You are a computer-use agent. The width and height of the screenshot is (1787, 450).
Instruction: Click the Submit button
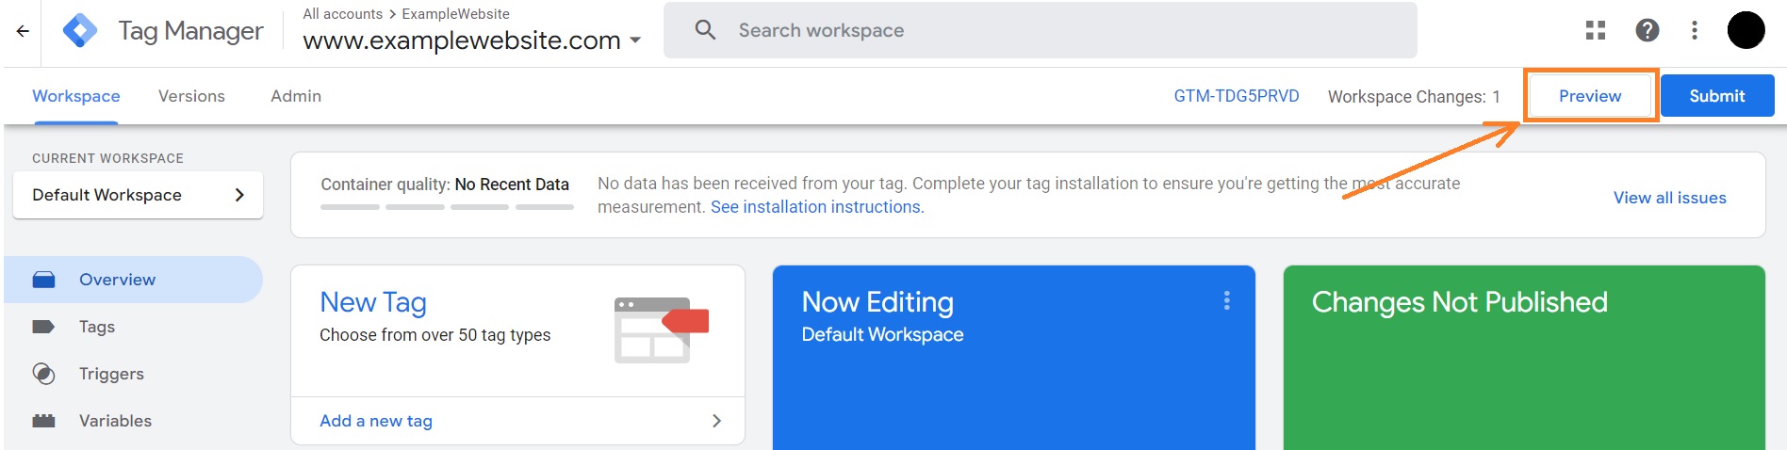coord(1717,96)
